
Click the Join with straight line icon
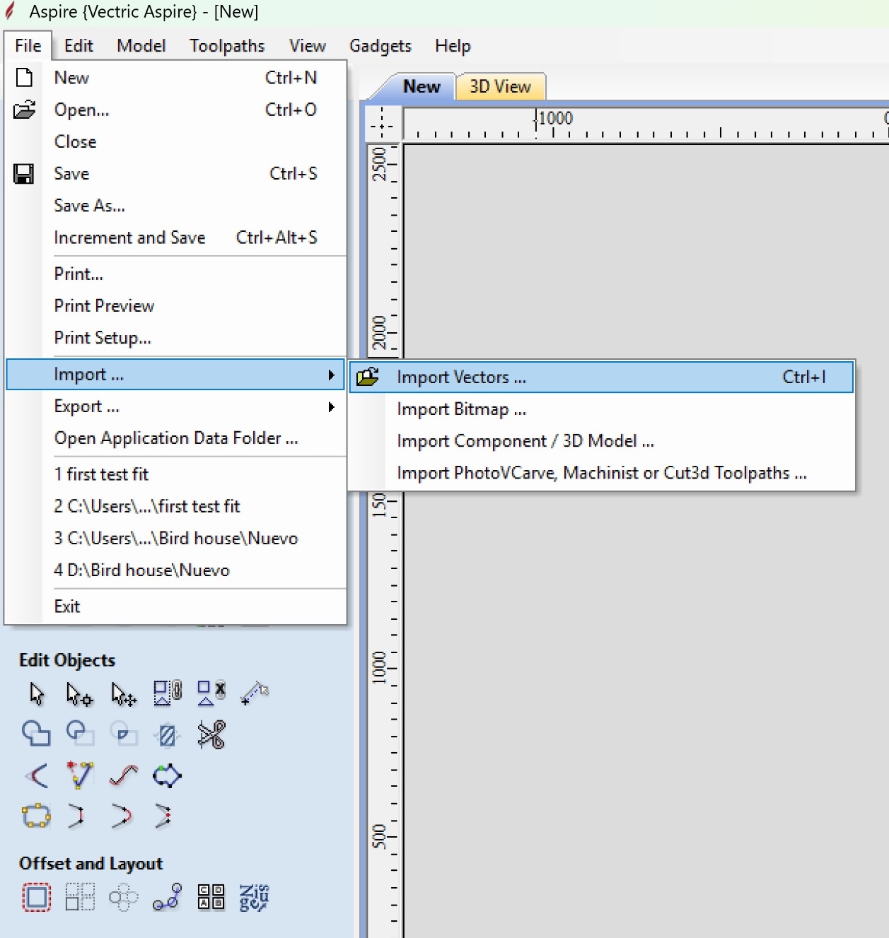pyautogui.click(x=77, y=816)
